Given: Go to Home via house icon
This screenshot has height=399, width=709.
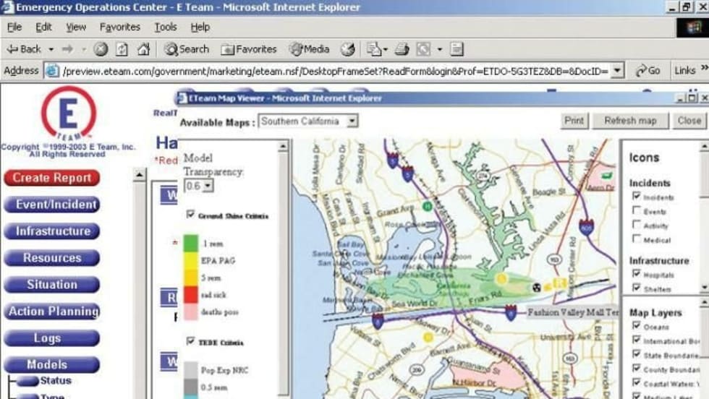Looking at the screenshot, I should (x=143, y=49).
